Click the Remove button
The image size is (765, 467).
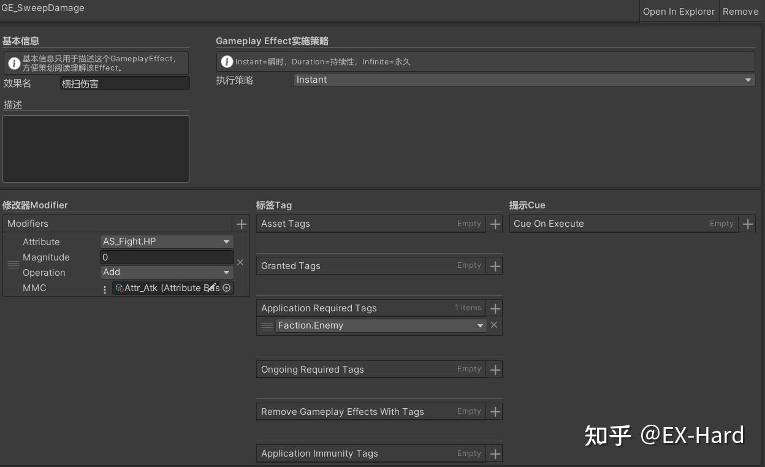pyautogui.click(x=740, y=11)
